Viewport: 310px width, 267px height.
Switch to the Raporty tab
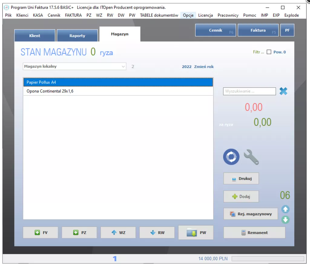pos(77,36)
